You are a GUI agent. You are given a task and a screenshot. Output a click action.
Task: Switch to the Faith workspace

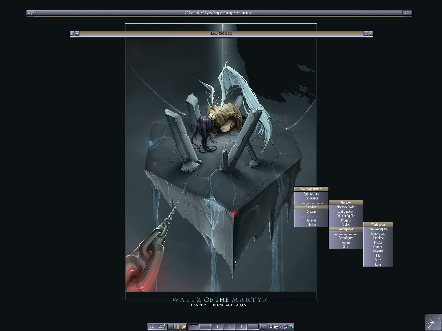click(378, 260)
